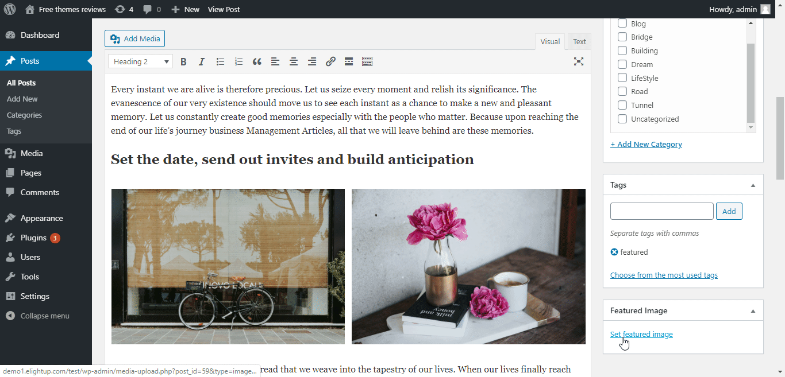Screen dimensions: 785x377
Task: Click Set featured image link
Action: click(x=641, y=334)
